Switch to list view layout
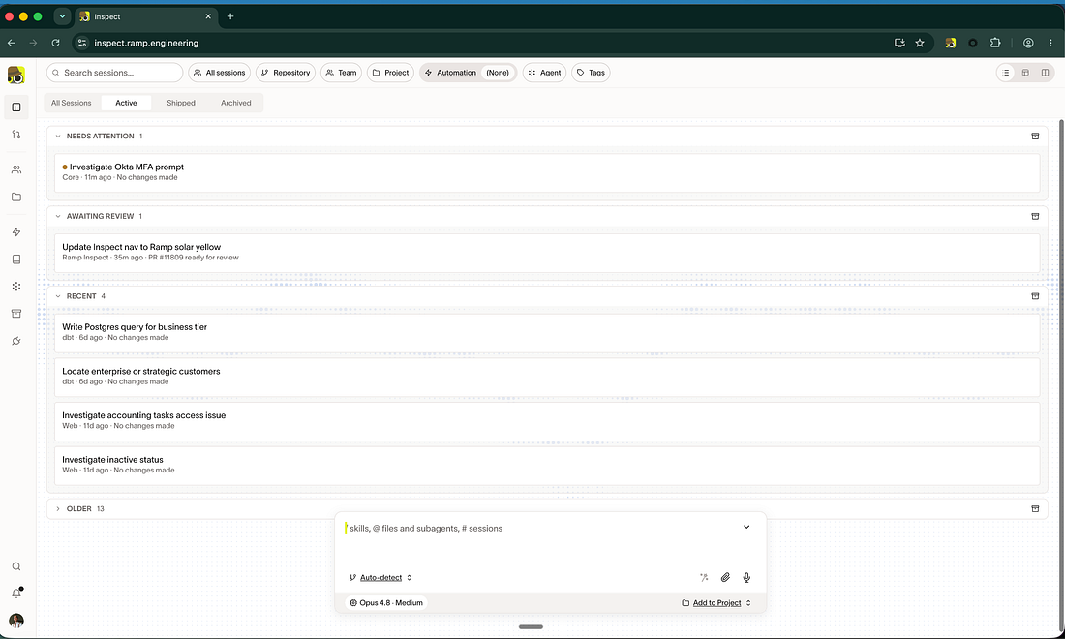Screen dimensions: 1065x639 1006,73
